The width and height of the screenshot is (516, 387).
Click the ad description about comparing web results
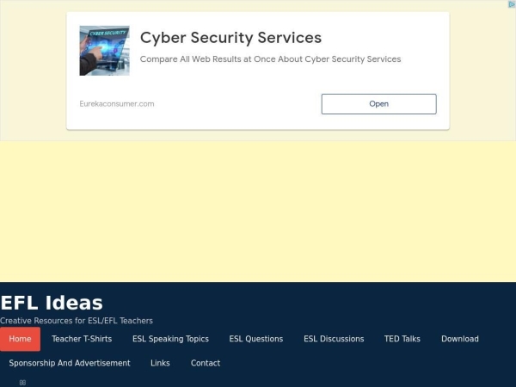coord(270,59)
